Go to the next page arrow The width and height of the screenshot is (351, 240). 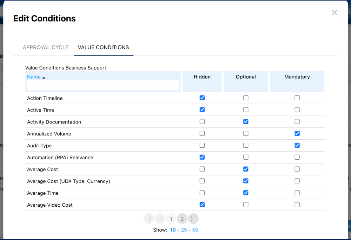point(193,219)
